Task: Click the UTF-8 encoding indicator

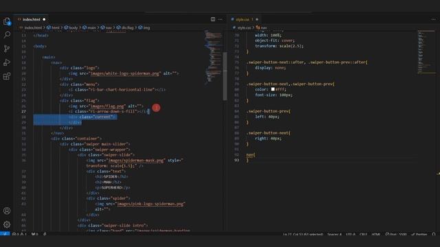Action: click(x=351, y=234)
